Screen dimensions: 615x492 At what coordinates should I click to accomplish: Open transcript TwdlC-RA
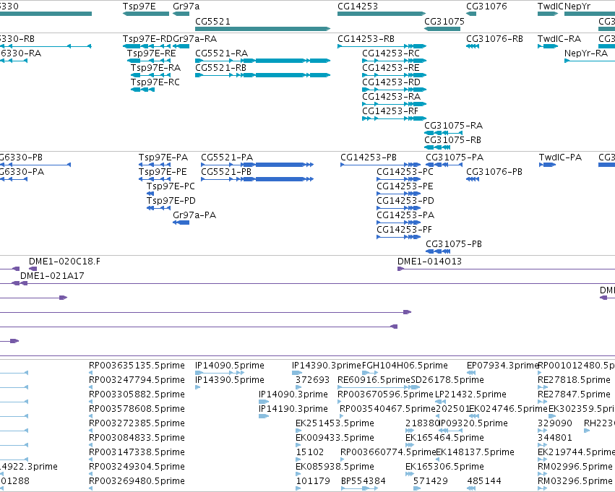click(559, 39)
